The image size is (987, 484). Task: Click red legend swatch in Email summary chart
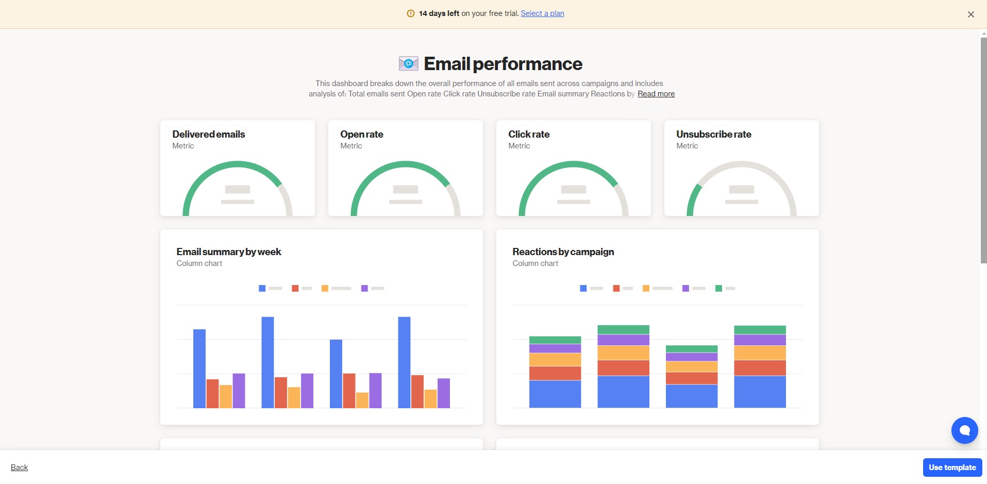pos(295,288)
